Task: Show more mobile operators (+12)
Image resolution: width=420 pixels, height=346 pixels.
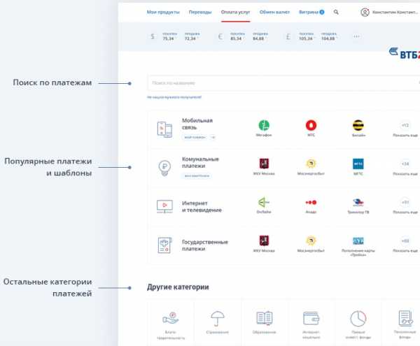Action: [405, 126]
